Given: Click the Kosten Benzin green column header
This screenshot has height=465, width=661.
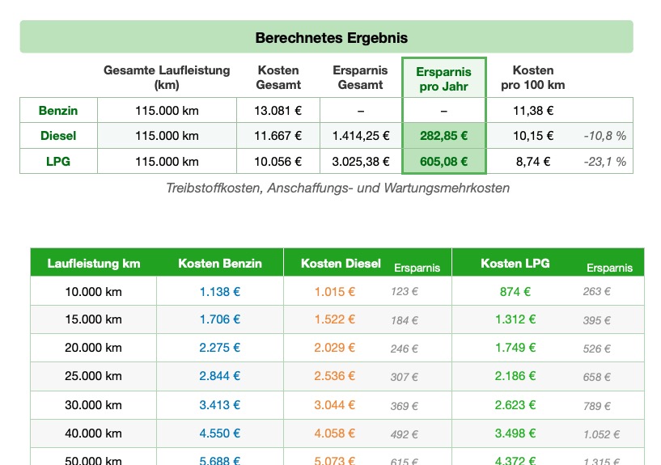Looking at the screenshot, I should click(220, 263).
